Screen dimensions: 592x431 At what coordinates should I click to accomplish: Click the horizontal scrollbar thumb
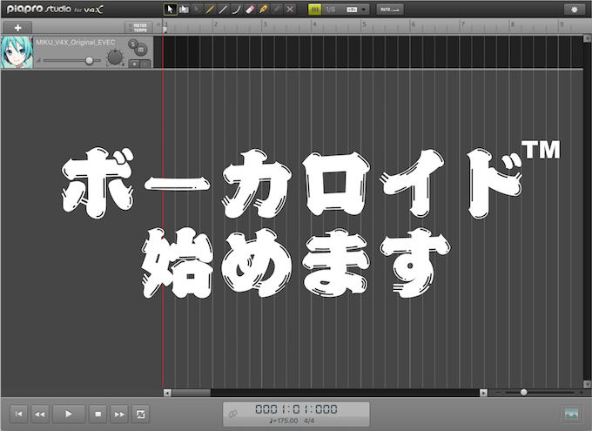(191, 393)
